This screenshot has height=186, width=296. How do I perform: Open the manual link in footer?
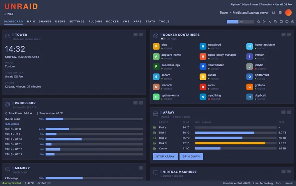click(290, 183)
